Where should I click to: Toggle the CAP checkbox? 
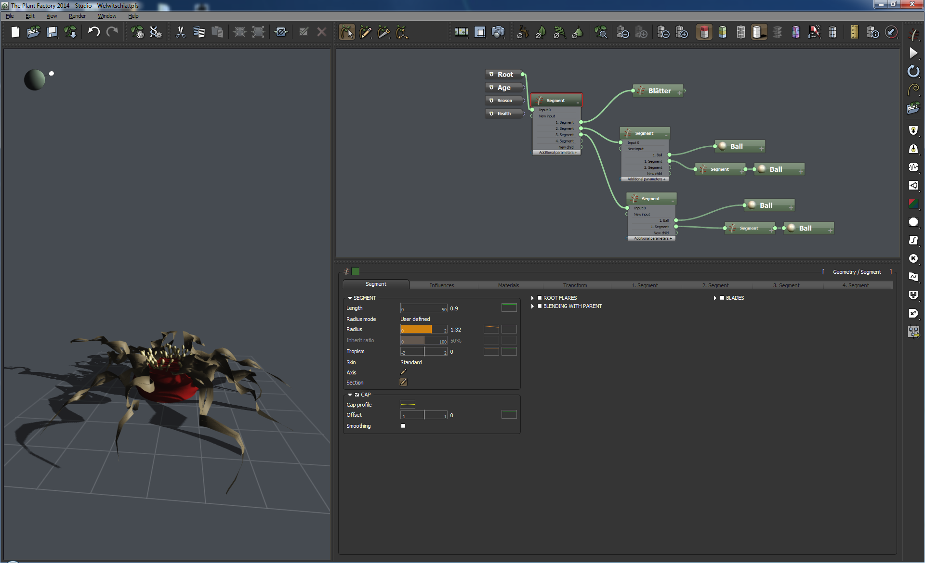(357, 395)
